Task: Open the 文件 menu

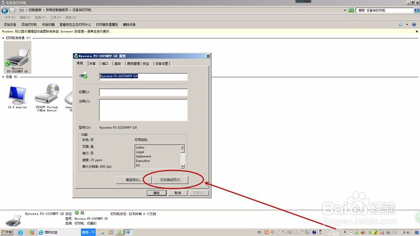Action: click(9, 17)
